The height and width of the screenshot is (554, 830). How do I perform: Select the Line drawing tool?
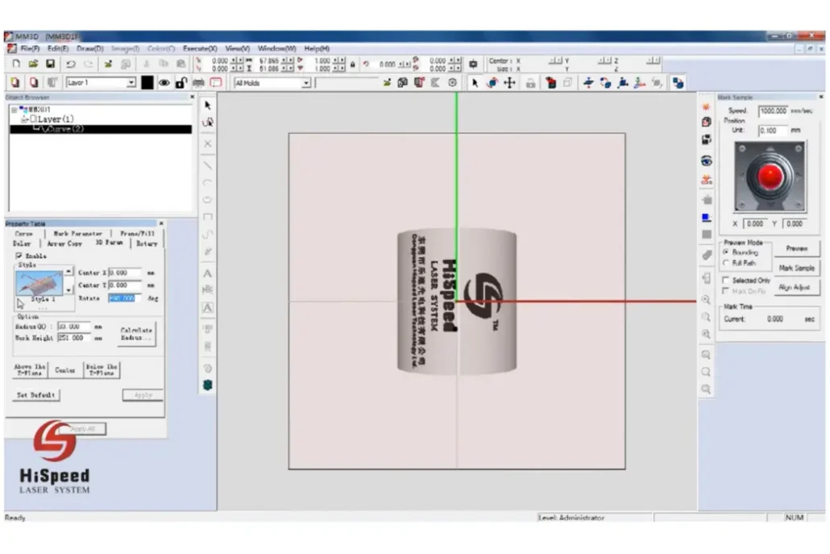click(208, 166)
